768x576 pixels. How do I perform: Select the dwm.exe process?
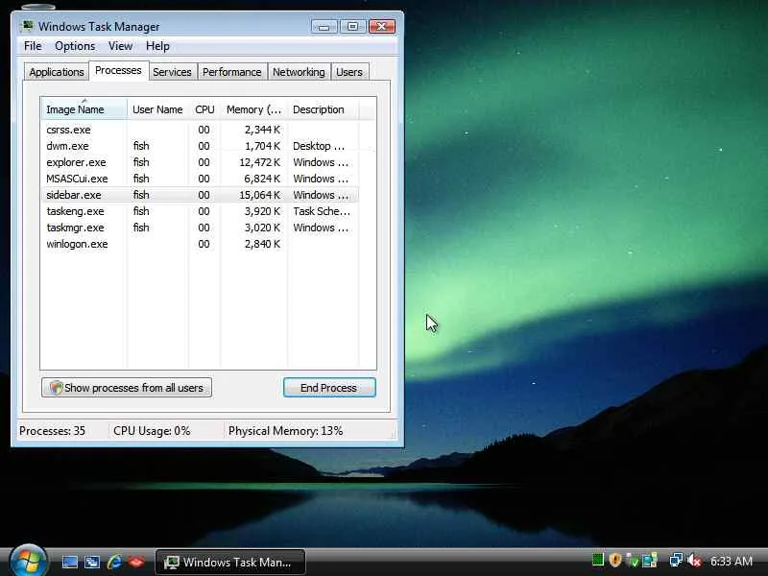click(200, 146)
